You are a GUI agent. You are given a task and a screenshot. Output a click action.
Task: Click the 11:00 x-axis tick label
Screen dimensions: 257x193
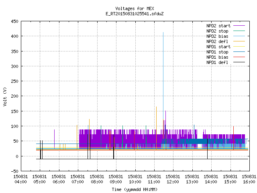154,182
